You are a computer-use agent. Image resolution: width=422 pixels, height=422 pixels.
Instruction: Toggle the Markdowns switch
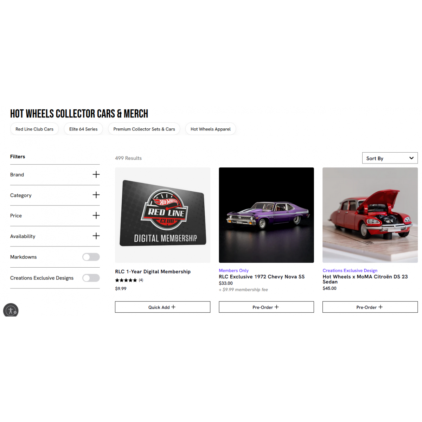(91, 257)
